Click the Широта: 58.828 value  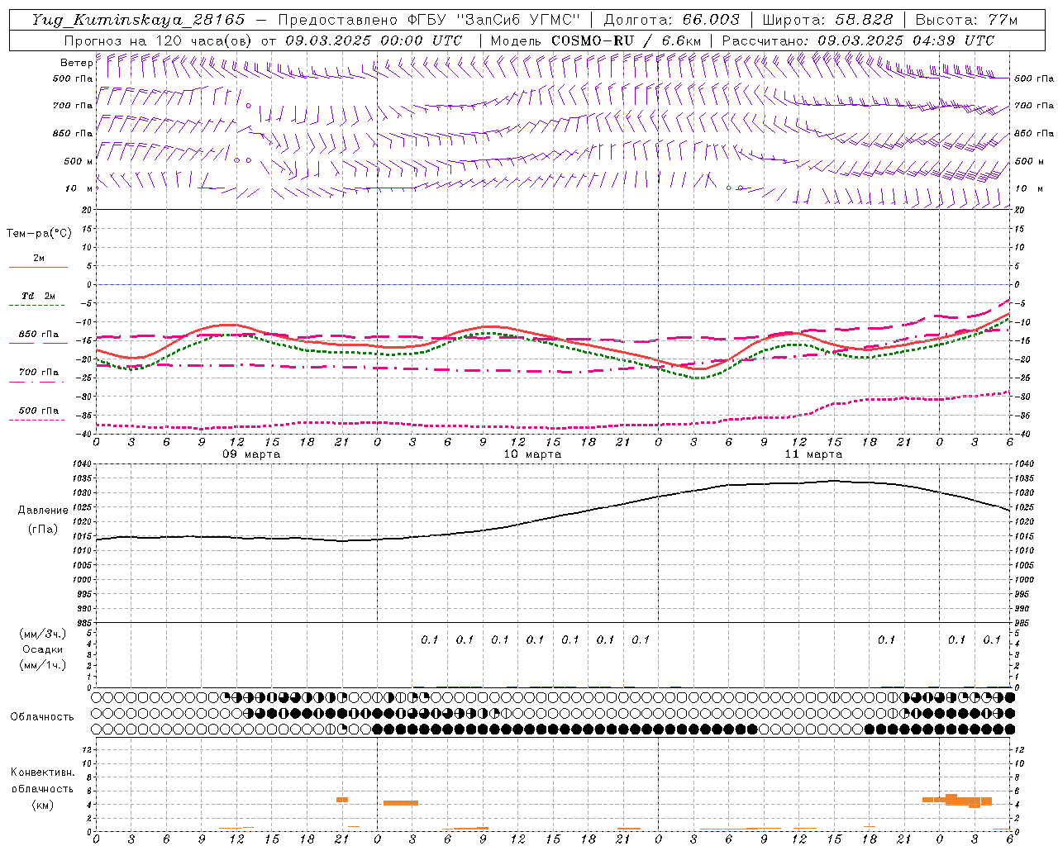tap(827, 20)
